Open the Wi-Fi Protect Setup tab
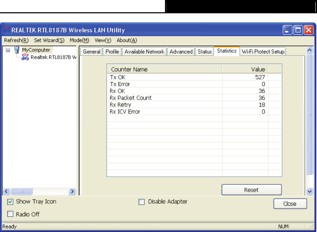The width and height of the screenshot is (317, 232). click(263, 52)
